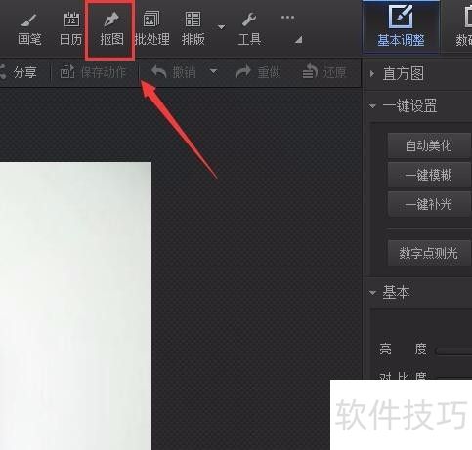Click the 亮度 brightness slider
472x450 pixels.
tap(454, 351)
